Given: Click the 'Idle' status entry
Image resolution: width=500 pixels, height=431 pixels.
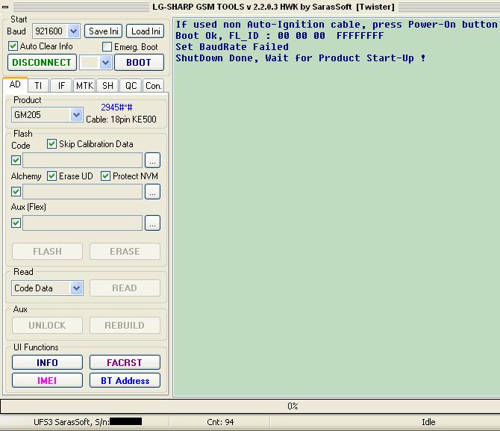Looking at the screenshot, I should click(428, 422).
